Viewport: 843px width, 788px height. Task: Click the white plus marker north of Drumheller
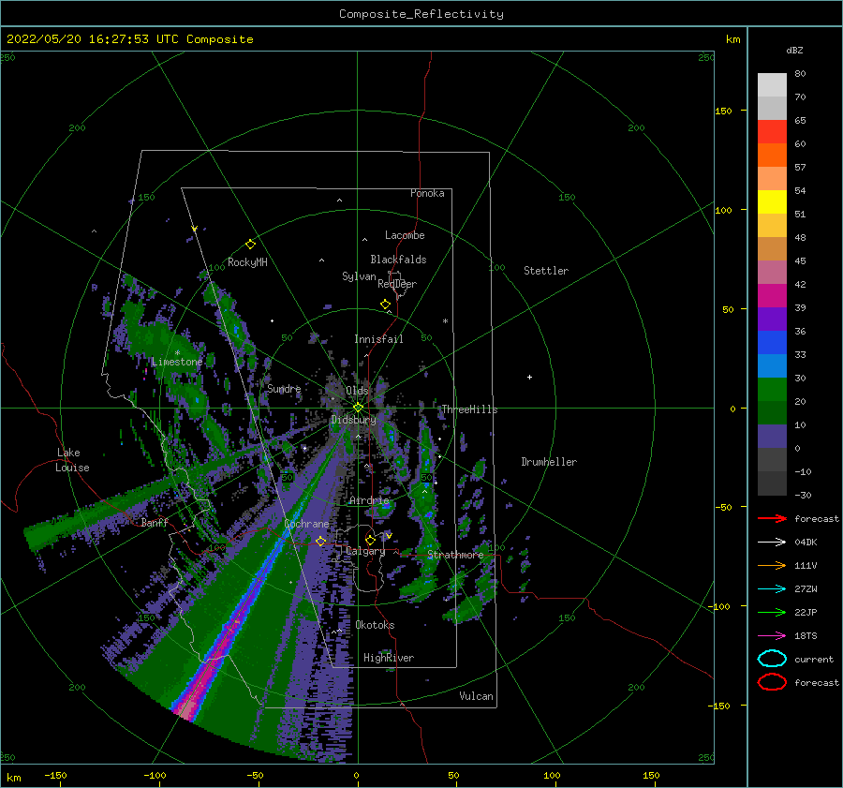(529, 377)
